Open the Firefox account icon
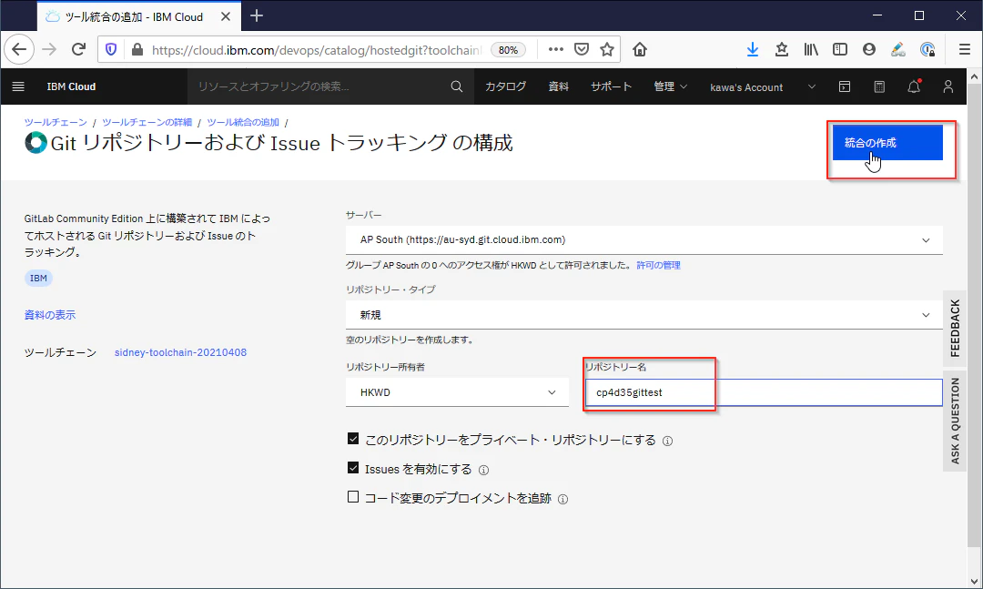This screenshot has width=983, height=589. [x=869, y=49]
